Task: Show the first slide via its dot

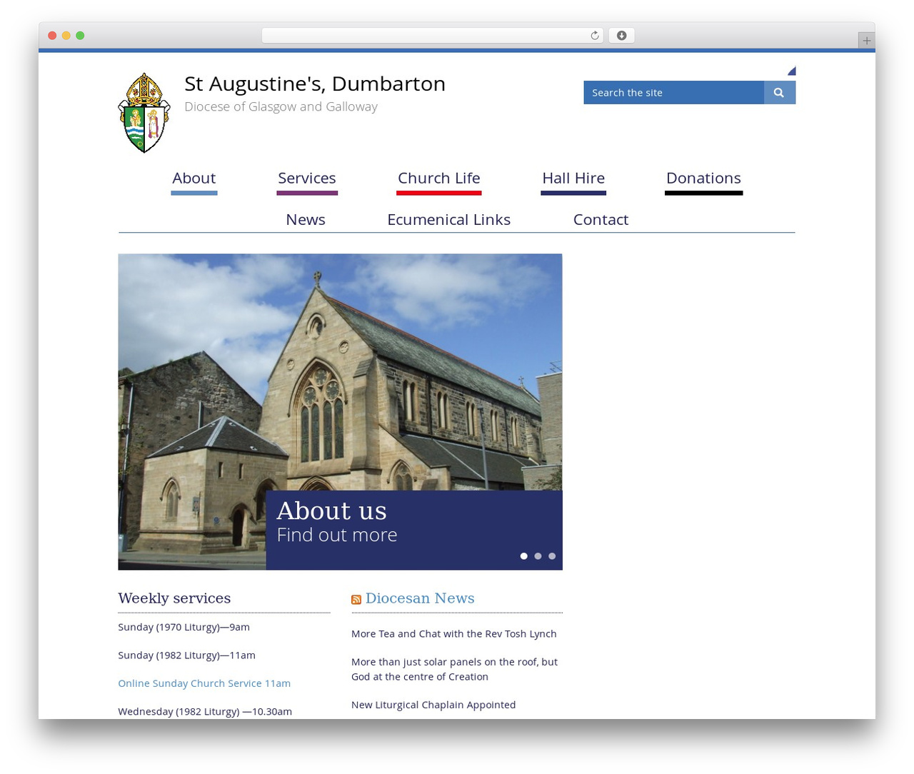Action: tap(524, 556)
